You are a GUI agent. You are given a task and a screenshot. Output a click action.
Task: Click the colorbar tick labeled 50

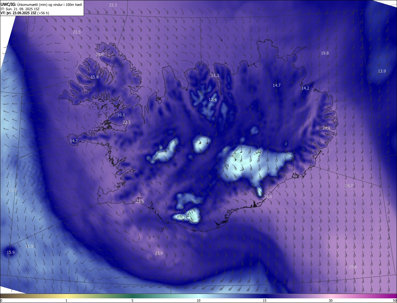point(395,301)
